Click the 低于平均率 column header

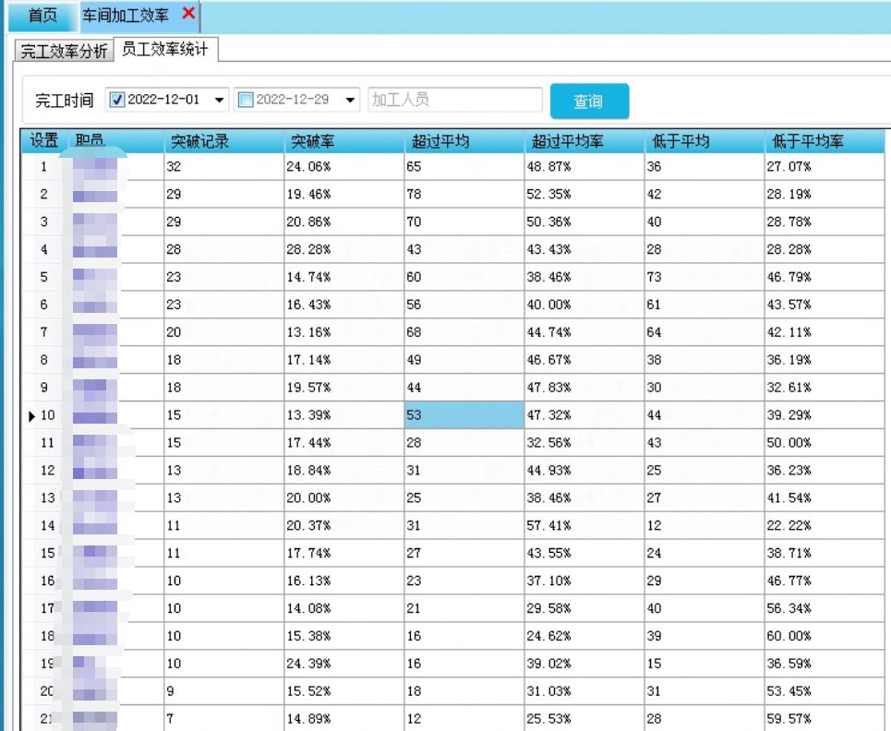pos(824,141)
